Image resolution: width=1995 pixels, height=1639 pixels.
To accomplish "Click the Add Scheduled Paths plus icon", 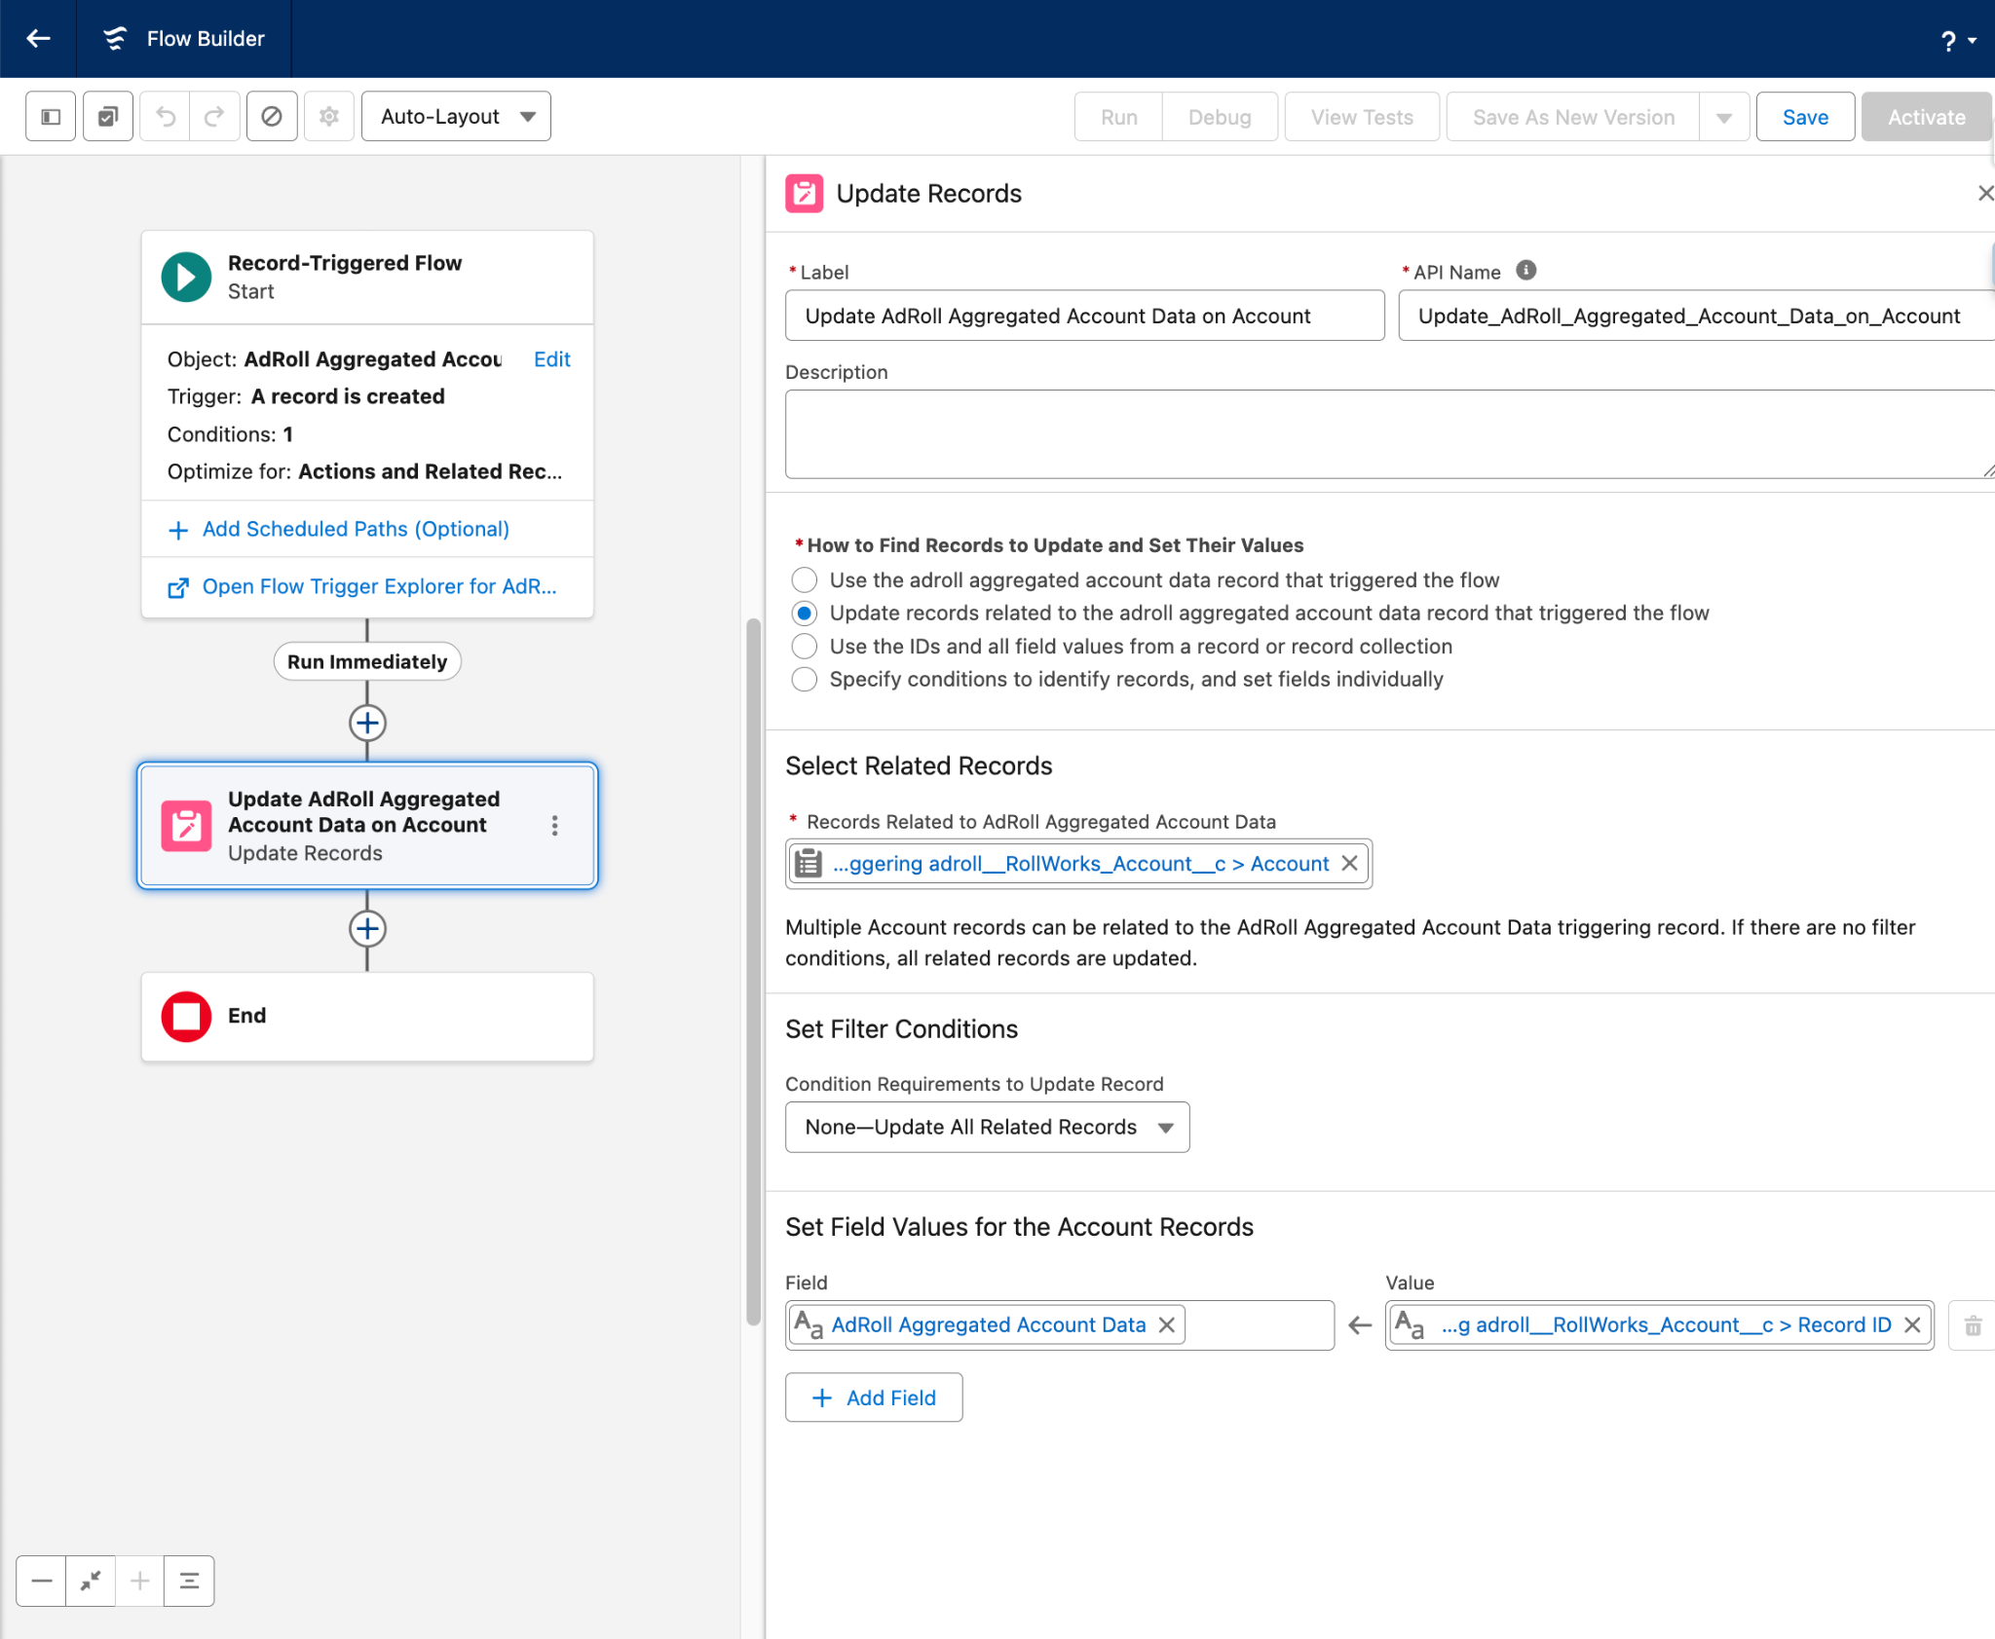I will point(178,531).
